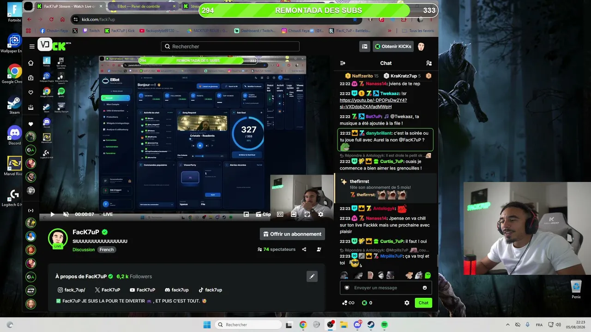The image size is (591, 332).
Task: Open the 'Tous les favoris' bookmarks folder
Action: [418, 31]
